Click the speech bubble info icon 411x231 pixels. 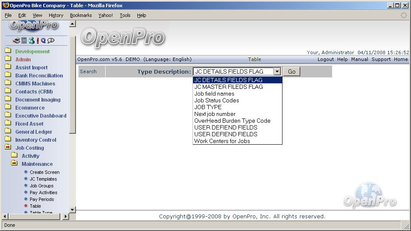click(x=51, y=41)
